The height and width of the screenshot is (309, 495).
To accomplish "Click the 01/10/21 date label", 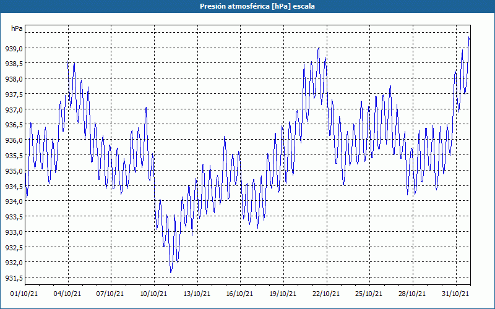I will 24,294.
